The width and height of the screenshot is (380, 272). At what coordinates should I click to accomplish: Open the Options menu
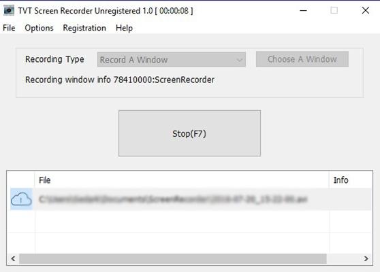click(39, 28)
